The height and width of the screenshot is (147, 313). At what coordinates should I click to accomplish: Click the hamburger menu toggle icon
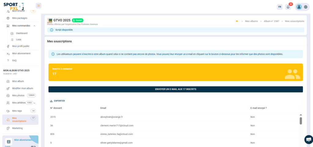coord(39,6)
